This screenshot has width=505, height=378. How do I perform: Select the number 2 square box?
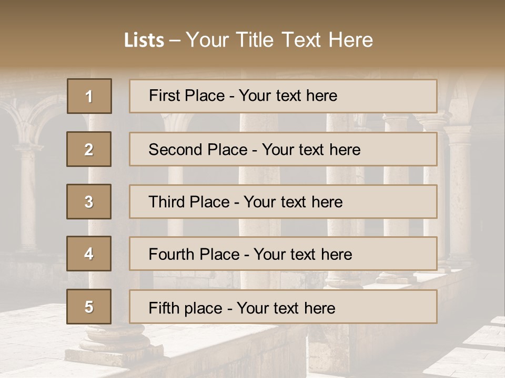click(x=89, y=149)
